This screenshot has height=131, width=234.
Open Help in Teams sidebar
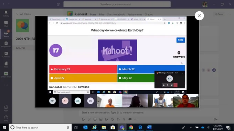coord(6,119)
